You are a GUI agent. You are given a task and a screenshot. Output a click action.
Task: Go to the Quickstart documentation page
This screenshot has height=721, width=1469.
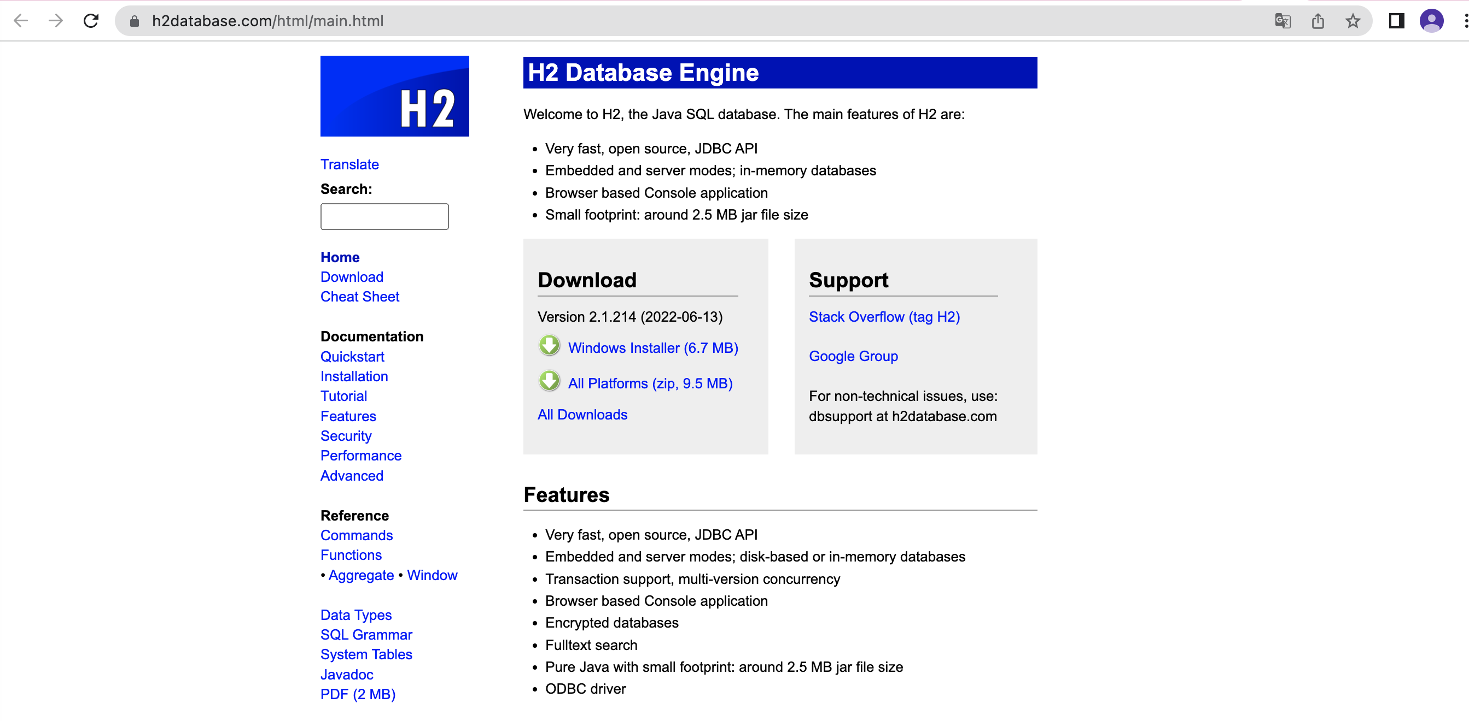point(352,357)
